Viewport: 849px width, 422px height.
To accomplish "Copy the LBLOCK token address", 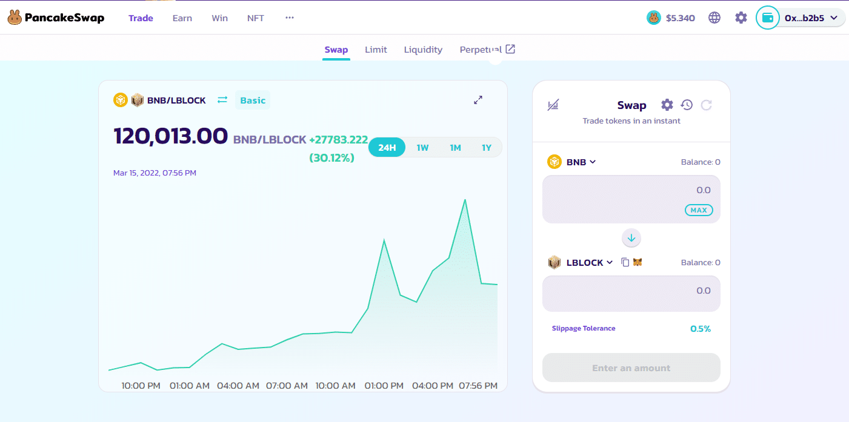I will tap(626, 262).
